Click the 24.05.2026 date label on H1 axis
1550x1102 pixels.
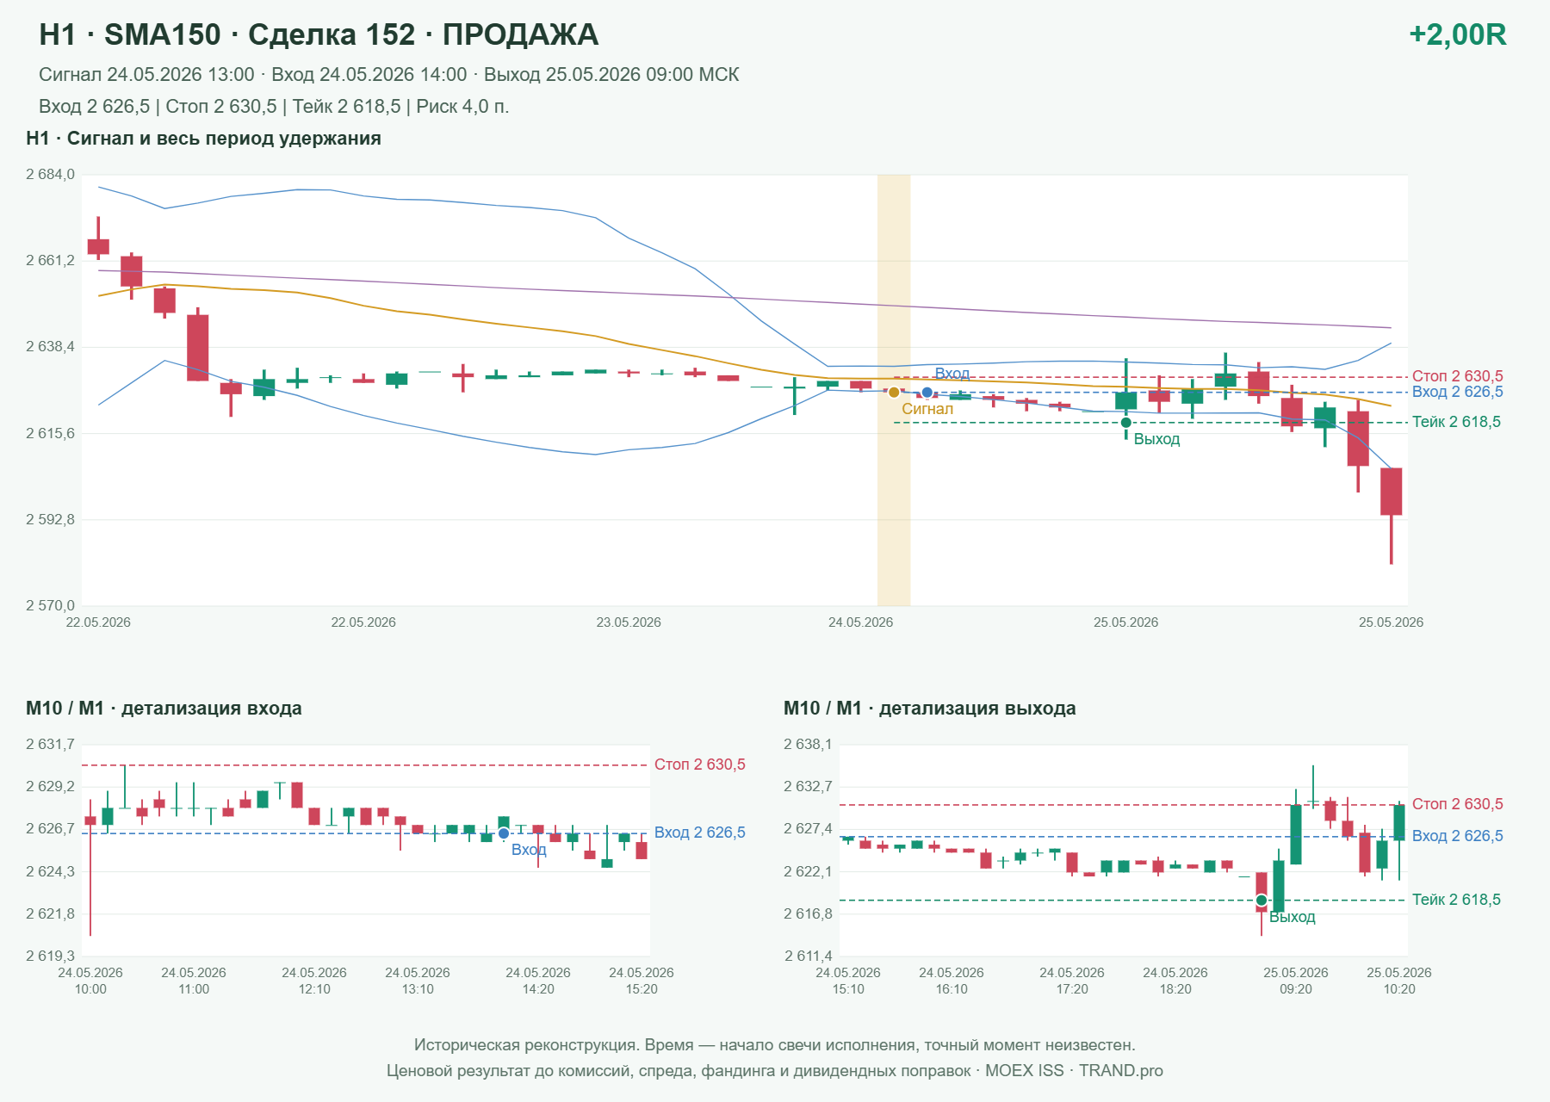[861, 622]
